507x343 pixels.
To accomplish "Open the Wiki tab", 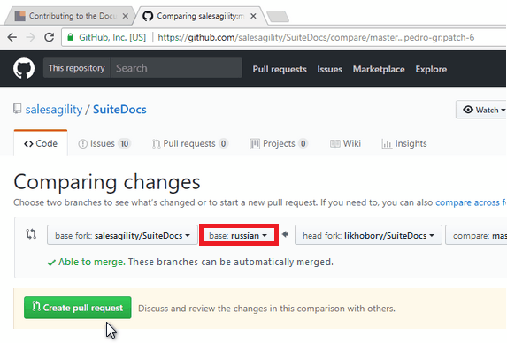I will pyautogui.click(x=345, y=143).
